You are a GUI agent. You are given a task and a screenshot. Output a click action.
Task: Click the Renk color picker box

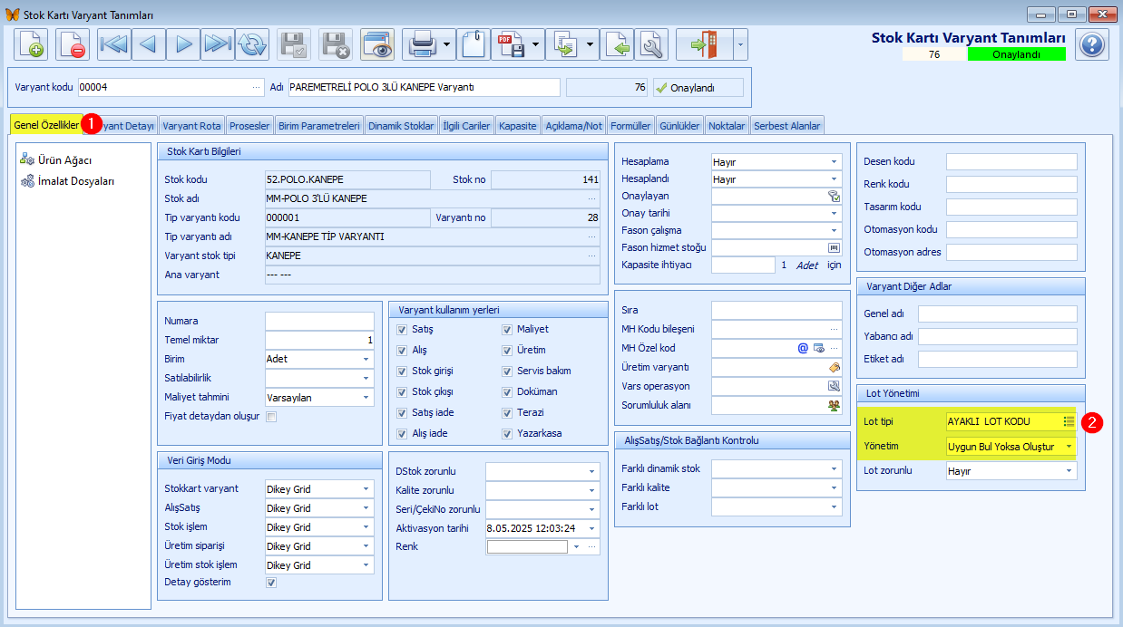point(527,546)
